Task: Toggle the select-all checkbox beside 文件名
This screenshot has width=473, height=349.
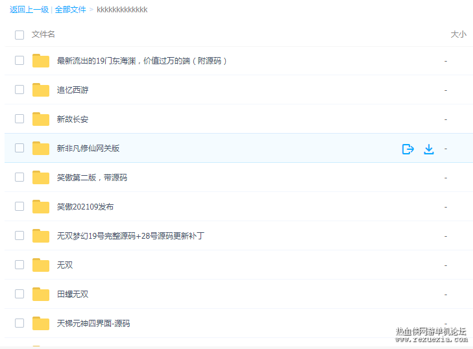Action: 19,34
